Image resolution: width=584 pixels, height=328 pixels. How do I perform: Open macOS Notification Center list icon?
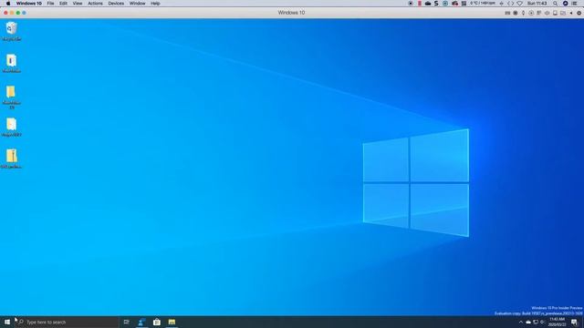pyautogui.click(x=575, y=4)
